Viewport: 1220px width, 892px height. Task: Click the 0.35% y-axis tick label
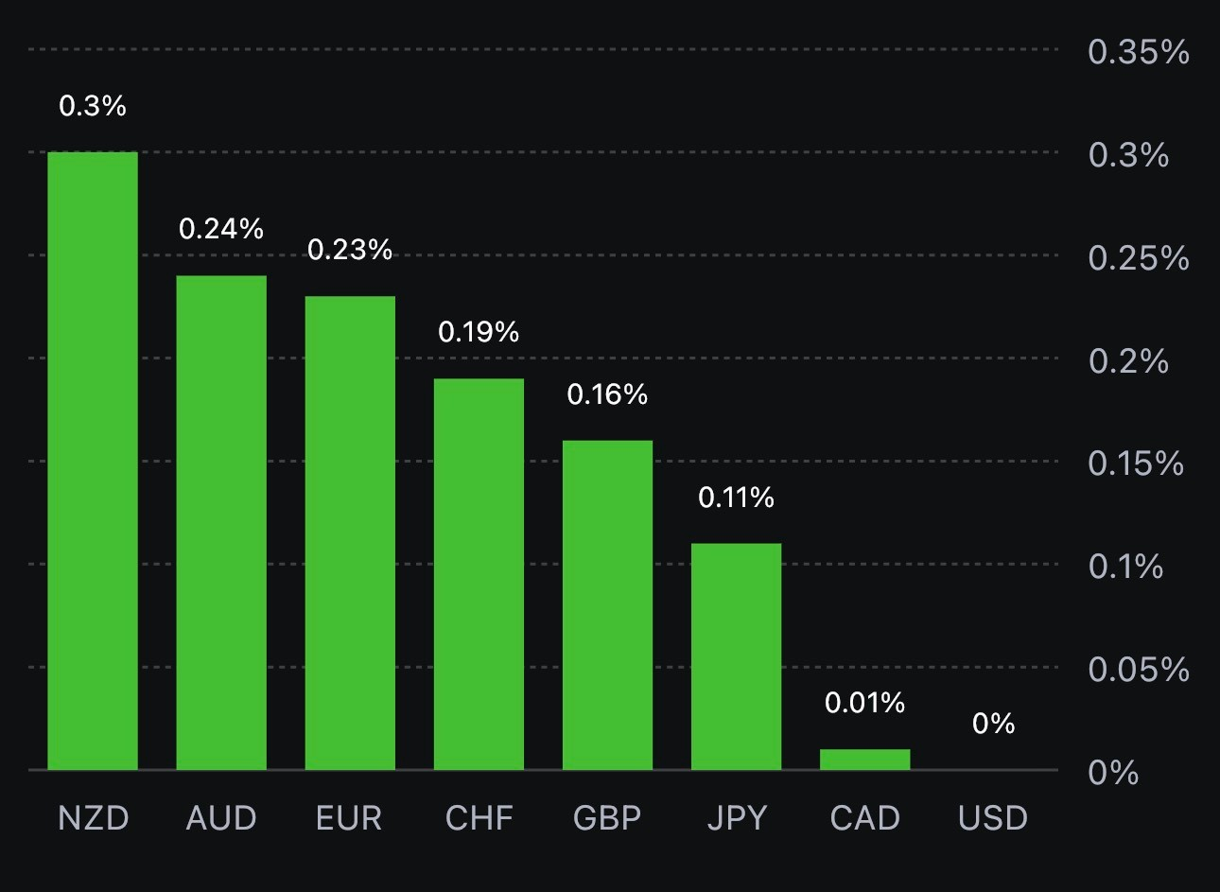click(x=1138, y=52)
